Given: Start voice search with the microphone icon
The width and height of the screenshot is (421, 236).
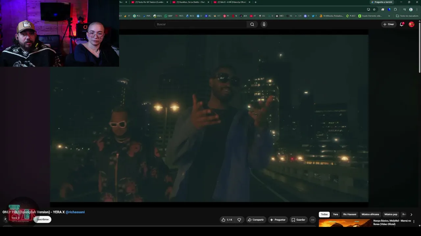Looking at the screenshot, I should click(264, 24).
